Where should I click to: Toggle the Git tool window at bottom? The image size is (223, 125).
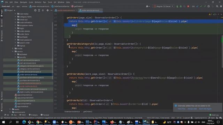tap(7, 115)
